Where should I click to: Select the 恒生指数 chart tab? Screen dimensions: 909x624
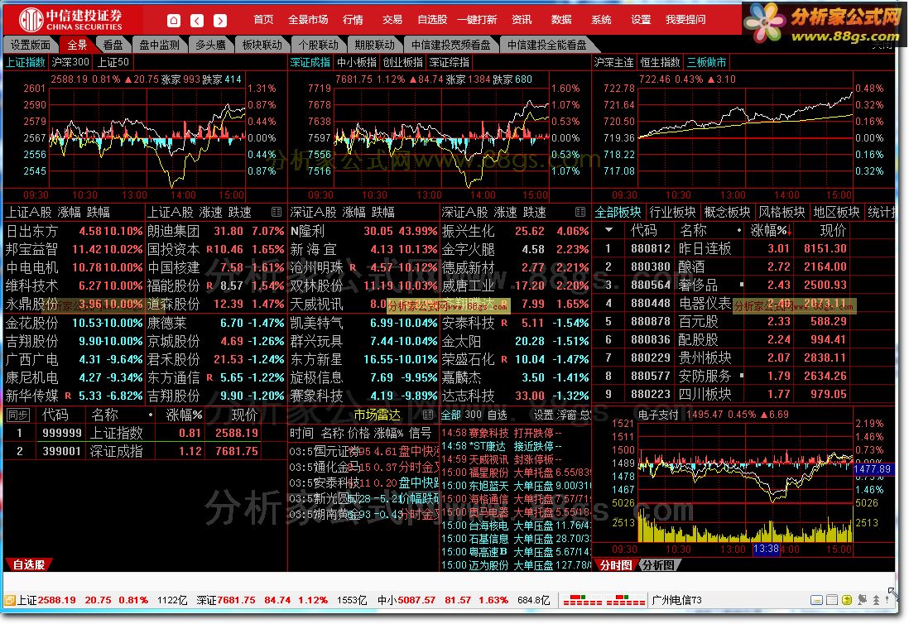pos(660,62)
